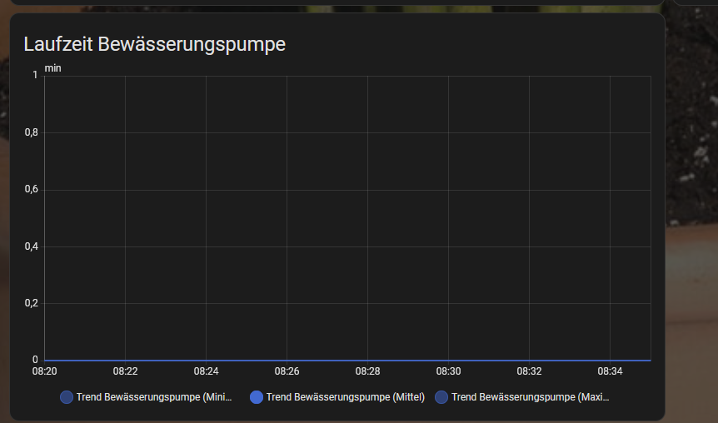The image size is (718, 423).
Task: Select the 08:26 time axis label
Action: 287,371
